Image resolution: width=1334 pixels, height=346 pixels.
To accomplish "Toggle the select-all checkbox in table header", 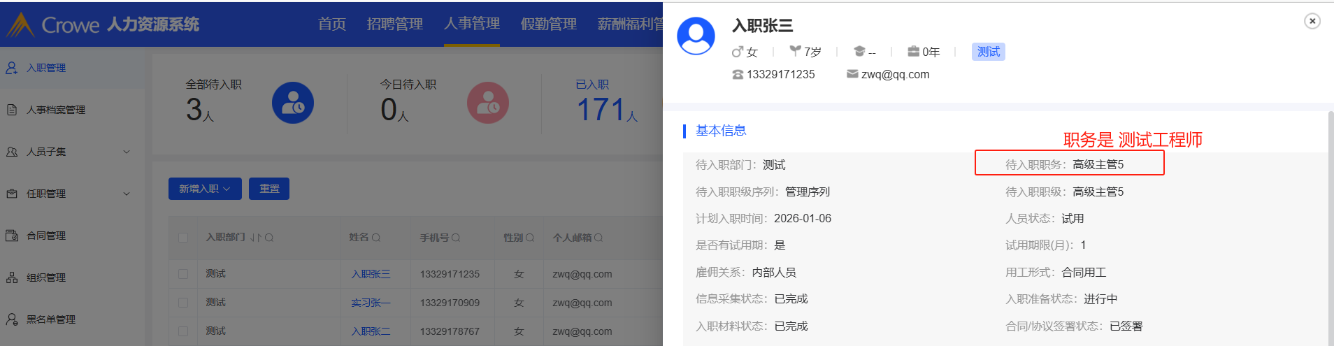I will pos(183,238).
